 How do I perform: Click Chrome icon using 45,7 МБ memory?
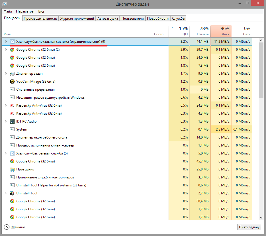click(x=12, y=161)
